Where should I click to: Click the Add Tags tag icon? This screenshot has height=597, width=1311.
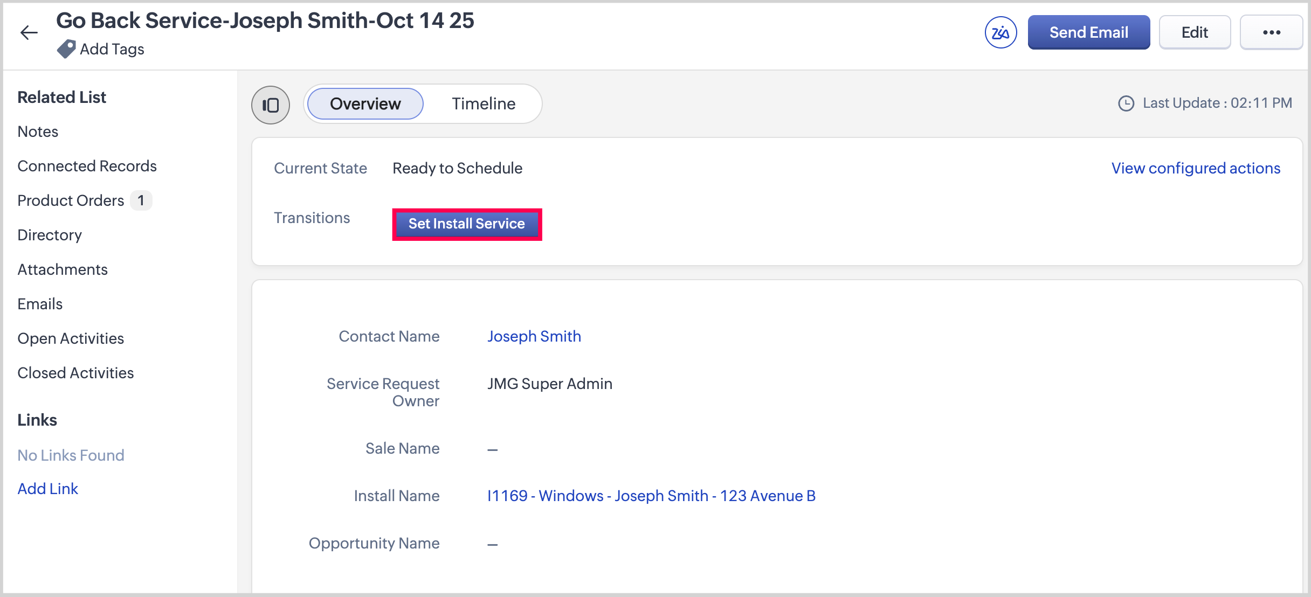[x=66, y=49]
